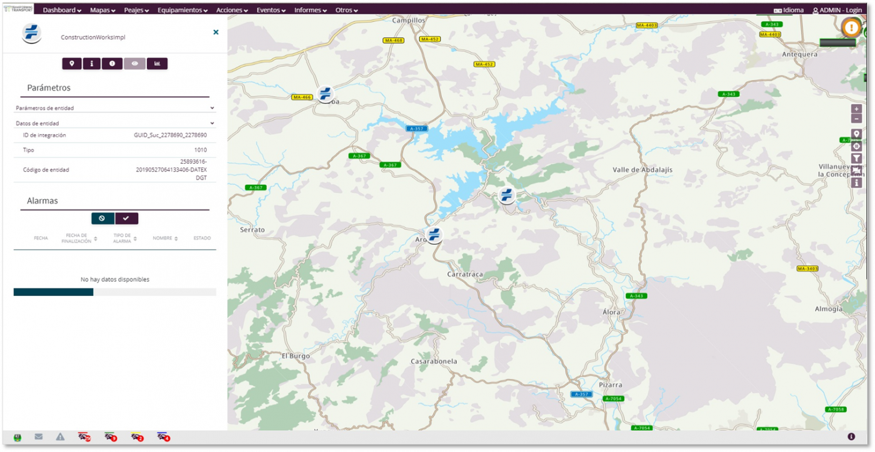Click the green shield status bar icon

click(17, 437)
